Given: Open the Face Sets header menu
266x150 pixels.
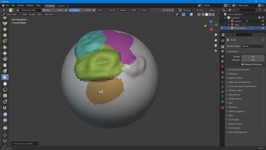Looking at the screenshot, I should [49, 15].
